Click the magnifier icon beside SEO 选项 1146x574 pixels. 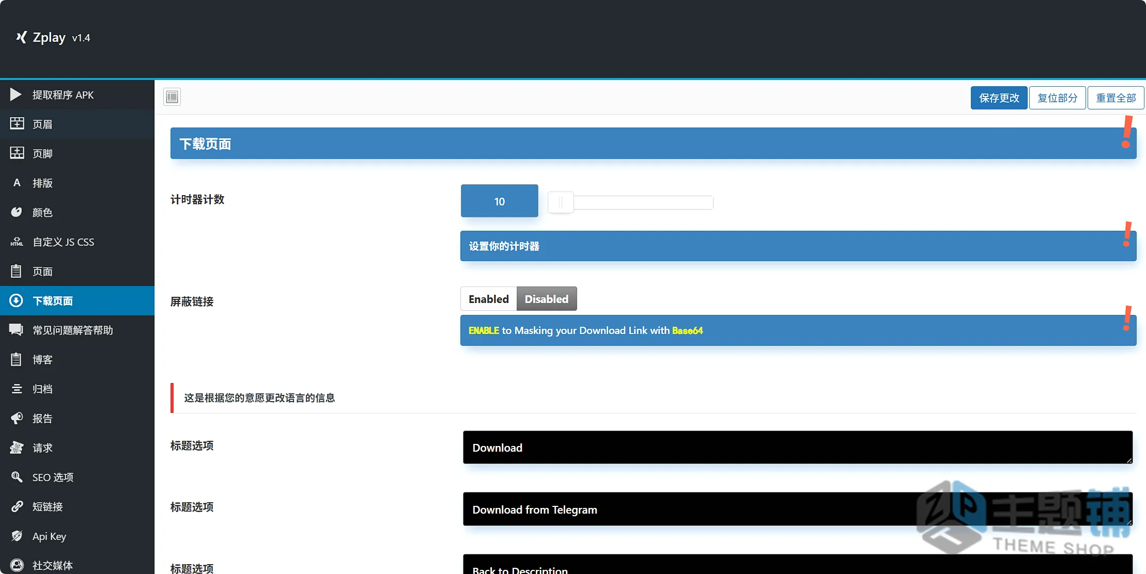(x=17, y=477)
